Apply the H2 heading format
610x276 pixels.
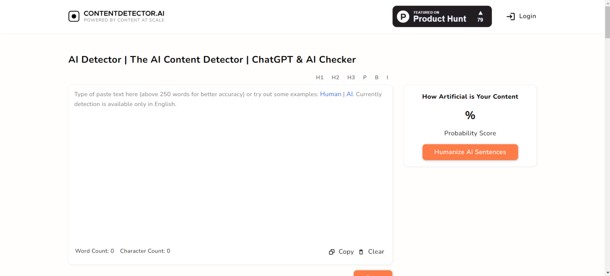click(335, 77)
